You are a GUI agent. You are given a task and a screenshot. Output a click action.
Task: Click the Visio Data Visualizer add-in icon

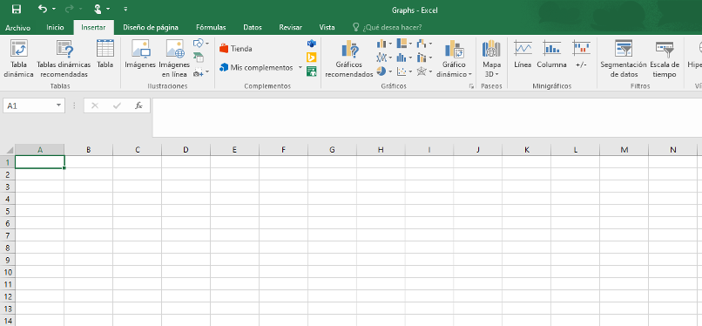312,44
